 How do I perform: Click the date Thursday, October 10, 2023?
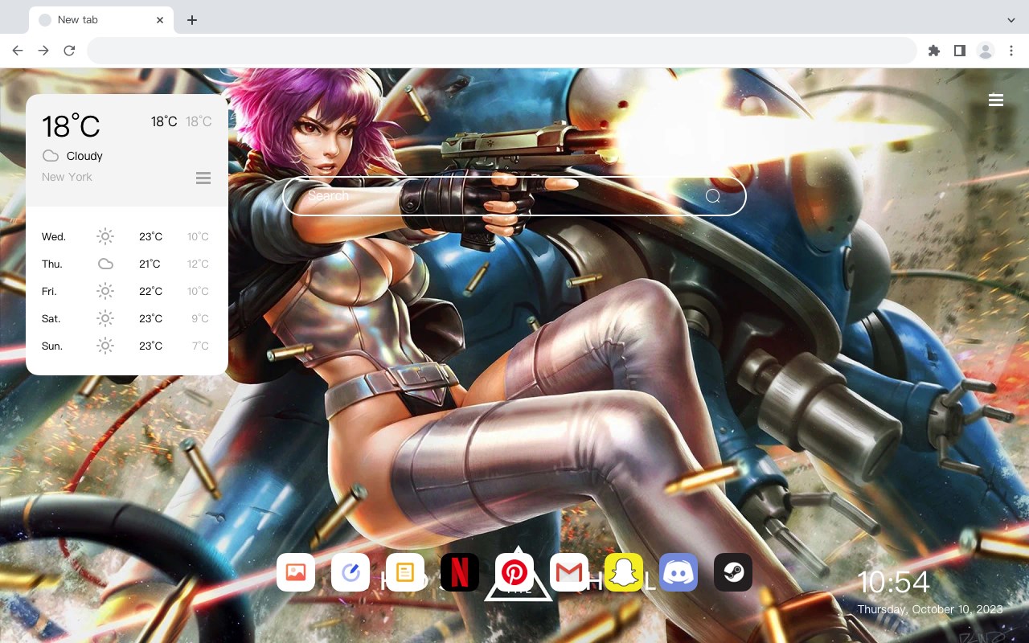click(930, 609)
